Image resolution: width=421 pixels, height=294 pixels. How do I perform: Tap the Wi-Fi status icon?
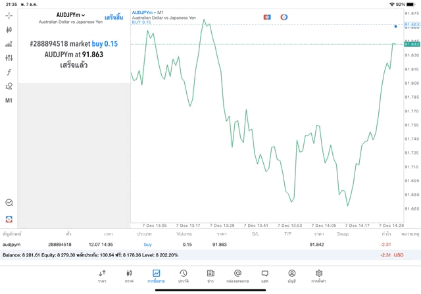pos(392,5)
